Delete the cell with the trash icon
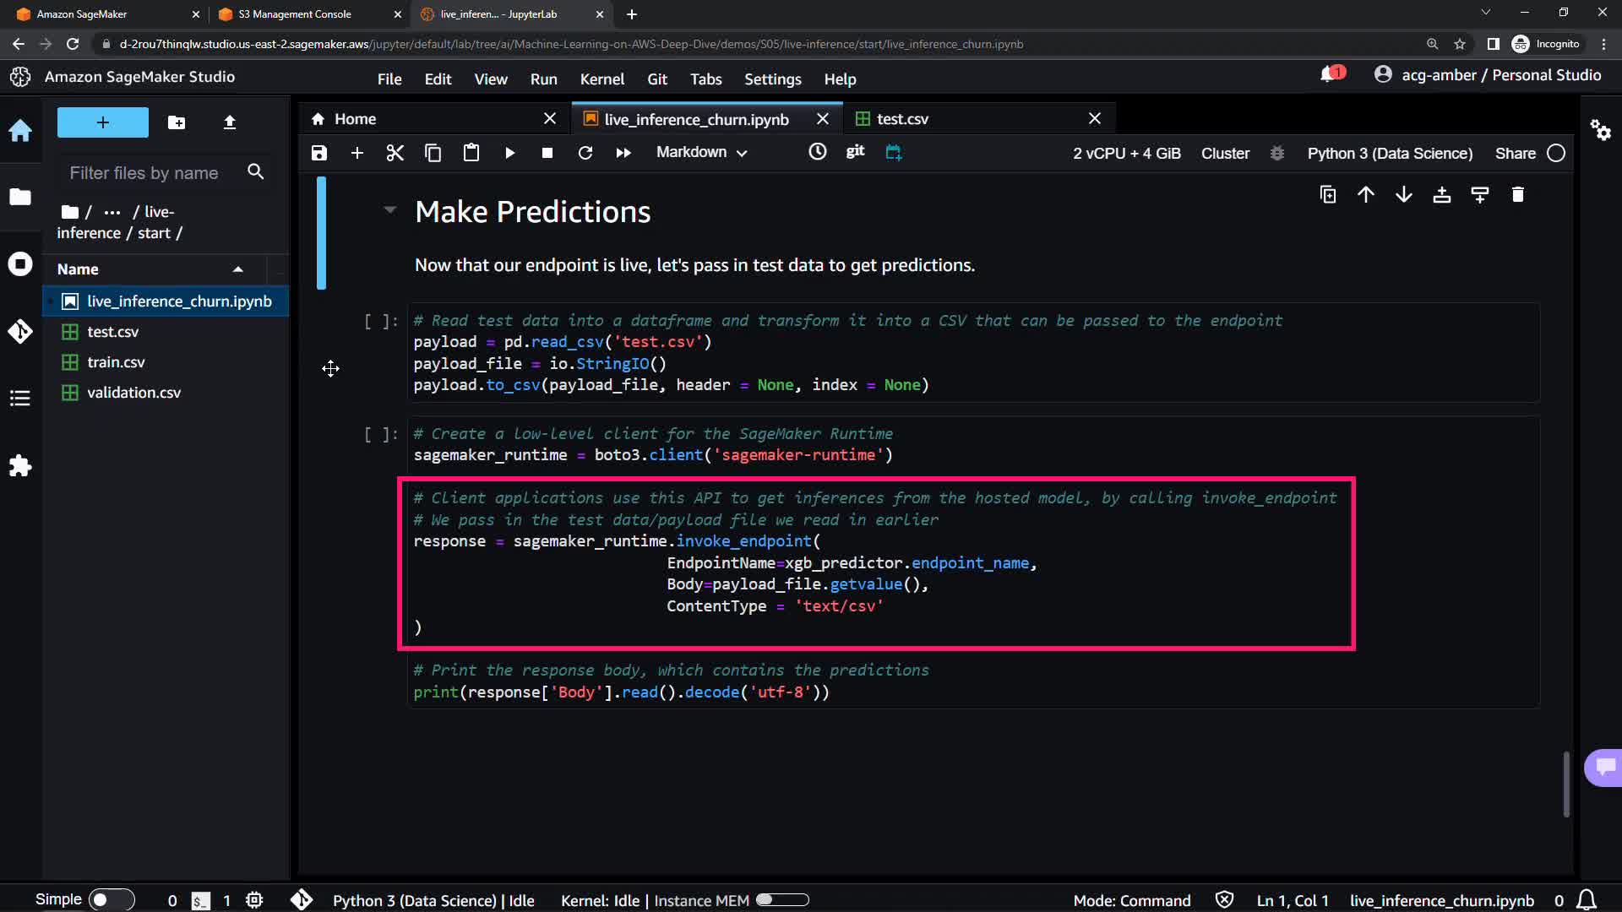 (x=1517, y=195)
